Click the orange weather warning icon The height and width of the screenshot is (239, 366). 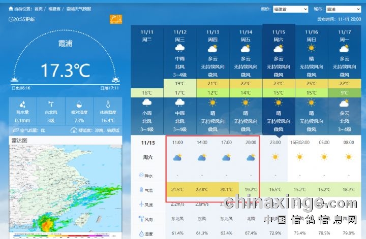pyautogui.click(x=116, y=19)
